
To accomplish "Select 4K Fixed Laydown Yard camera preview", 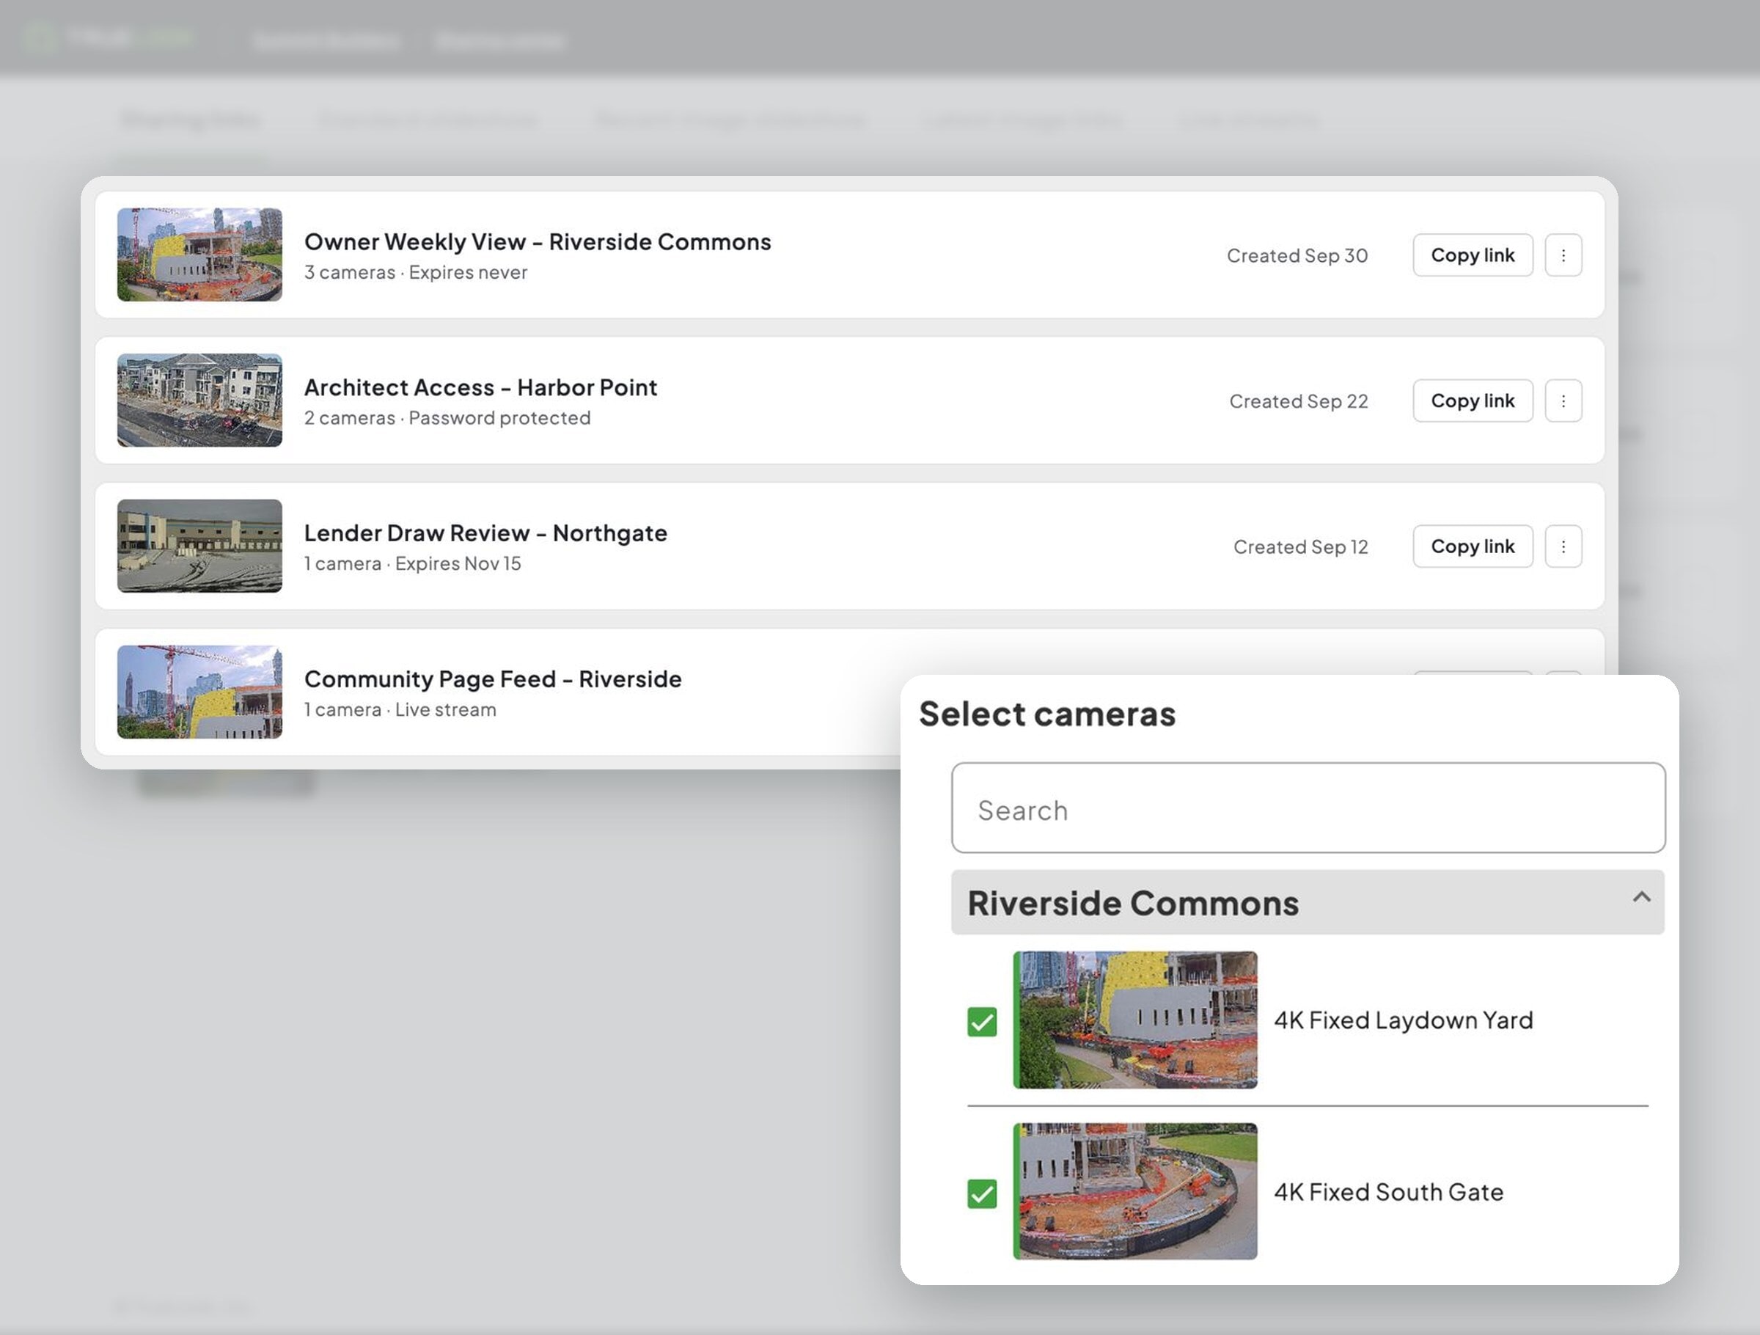I will (x=1135, y=1020).
